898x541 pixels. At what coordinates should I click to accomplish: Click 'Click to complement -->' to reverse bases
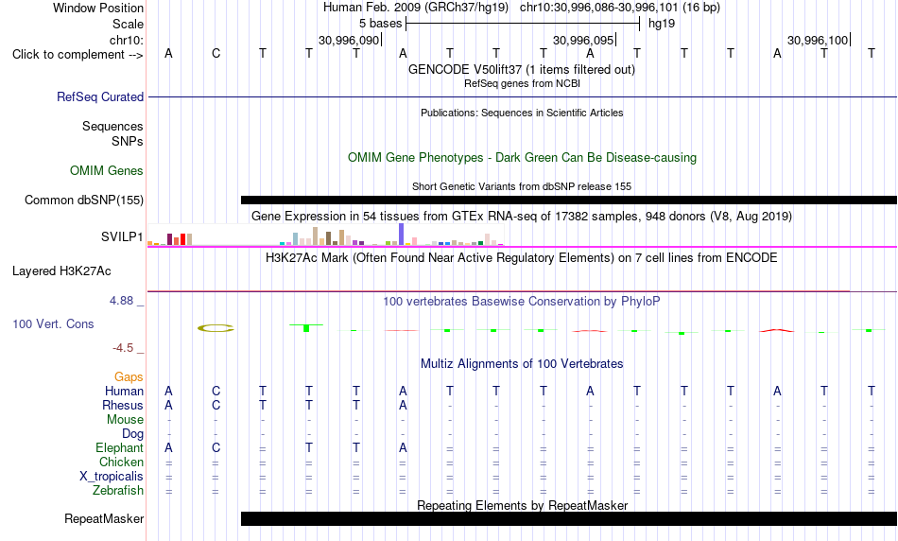(78, 55)
